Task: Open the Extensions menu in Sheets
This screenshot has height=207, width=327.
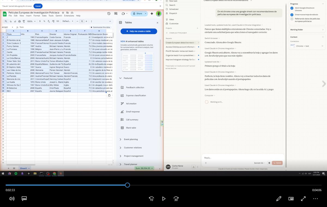Action: [69, 16]
